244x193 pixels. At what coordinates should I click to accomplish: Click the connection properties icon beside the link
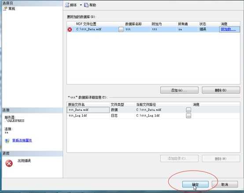[x=7, y=141]
